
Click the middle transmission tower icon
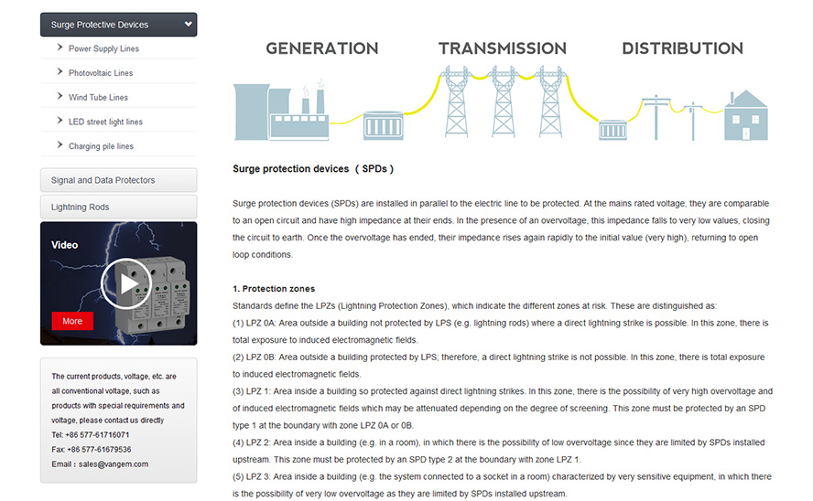504,102
